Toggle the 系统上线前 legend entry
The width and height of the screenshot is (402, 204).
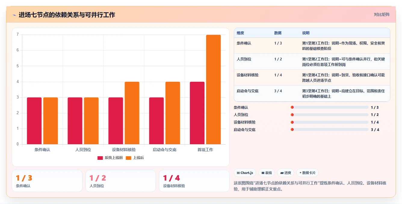click(x=110, y=158)
